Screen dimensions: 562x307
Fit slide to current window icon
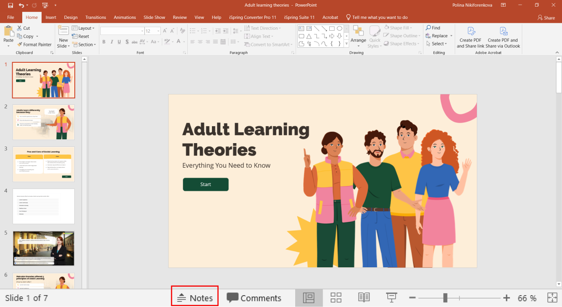click(553, 298)
